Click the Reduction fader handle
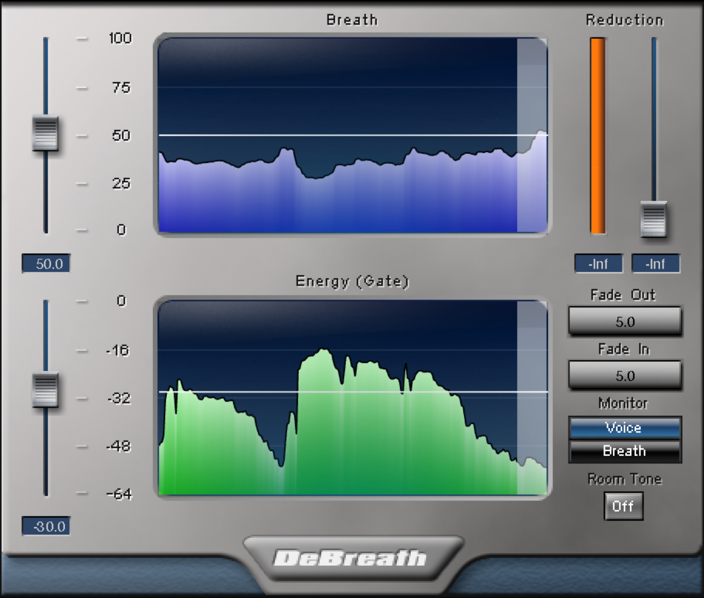This screenshot has width=704, height=598. [x=653, y=219]
